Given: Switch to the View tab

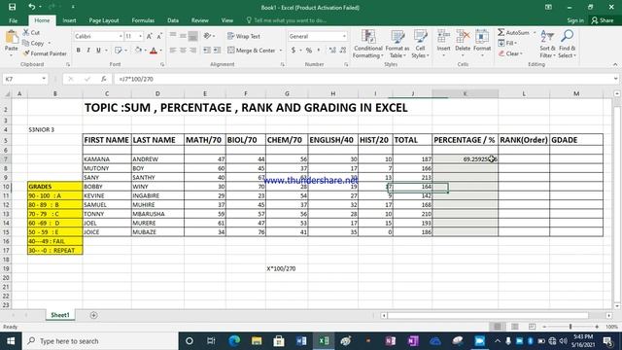Looking at the screenshot, I should point(226,20).
